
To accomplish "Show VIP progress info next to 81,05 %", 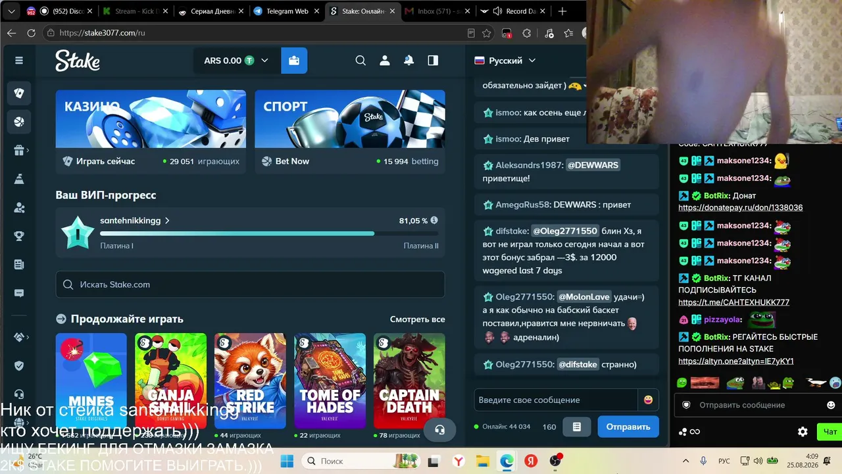I will point(433,221).
